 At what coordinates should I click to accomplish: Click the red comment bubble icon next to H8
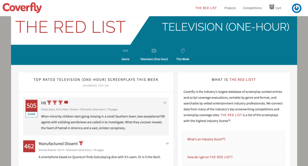66,102
